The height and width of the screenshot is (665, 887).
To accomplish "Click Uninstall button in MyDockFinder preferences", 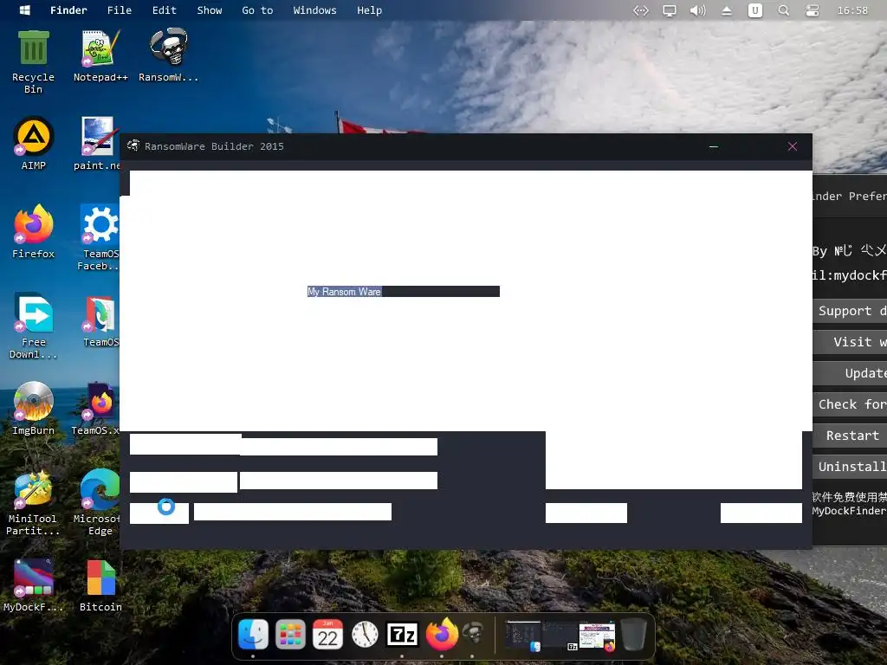I will click(x=850, y=467).
